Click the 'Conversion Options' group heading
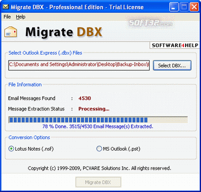 (x=29, y=137)
